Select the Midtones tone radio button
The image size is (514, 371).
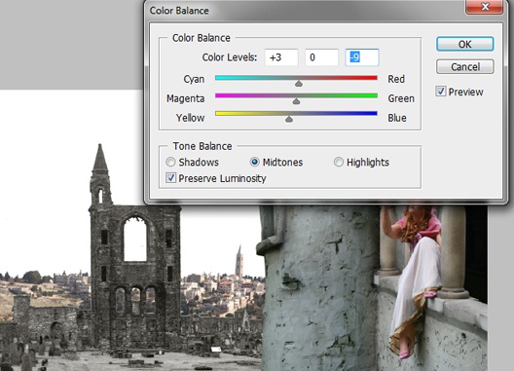254,162
